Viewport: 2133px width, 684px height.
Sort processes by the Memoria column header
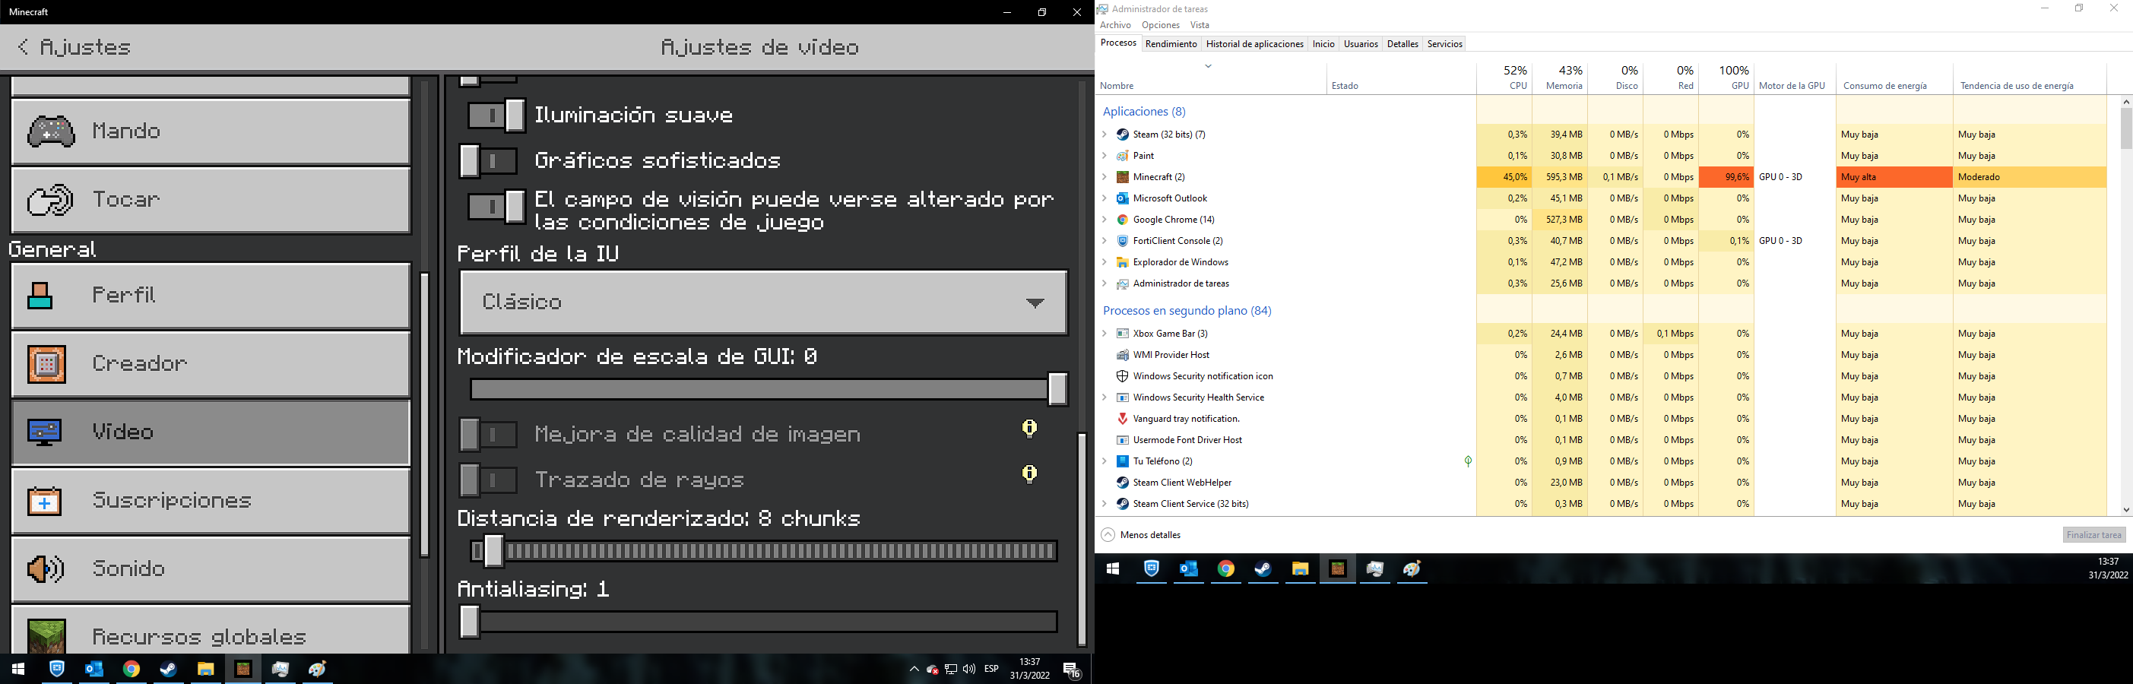point(1562,79)
